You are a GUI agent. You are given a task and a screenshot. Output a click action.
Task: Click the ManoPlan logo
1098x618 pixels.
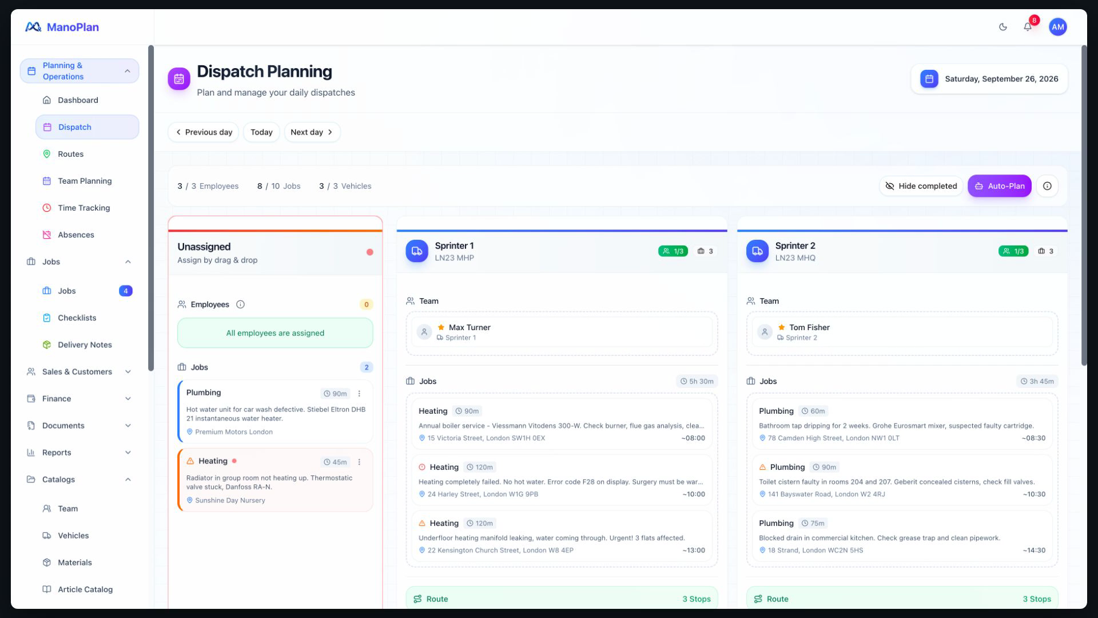62,27
